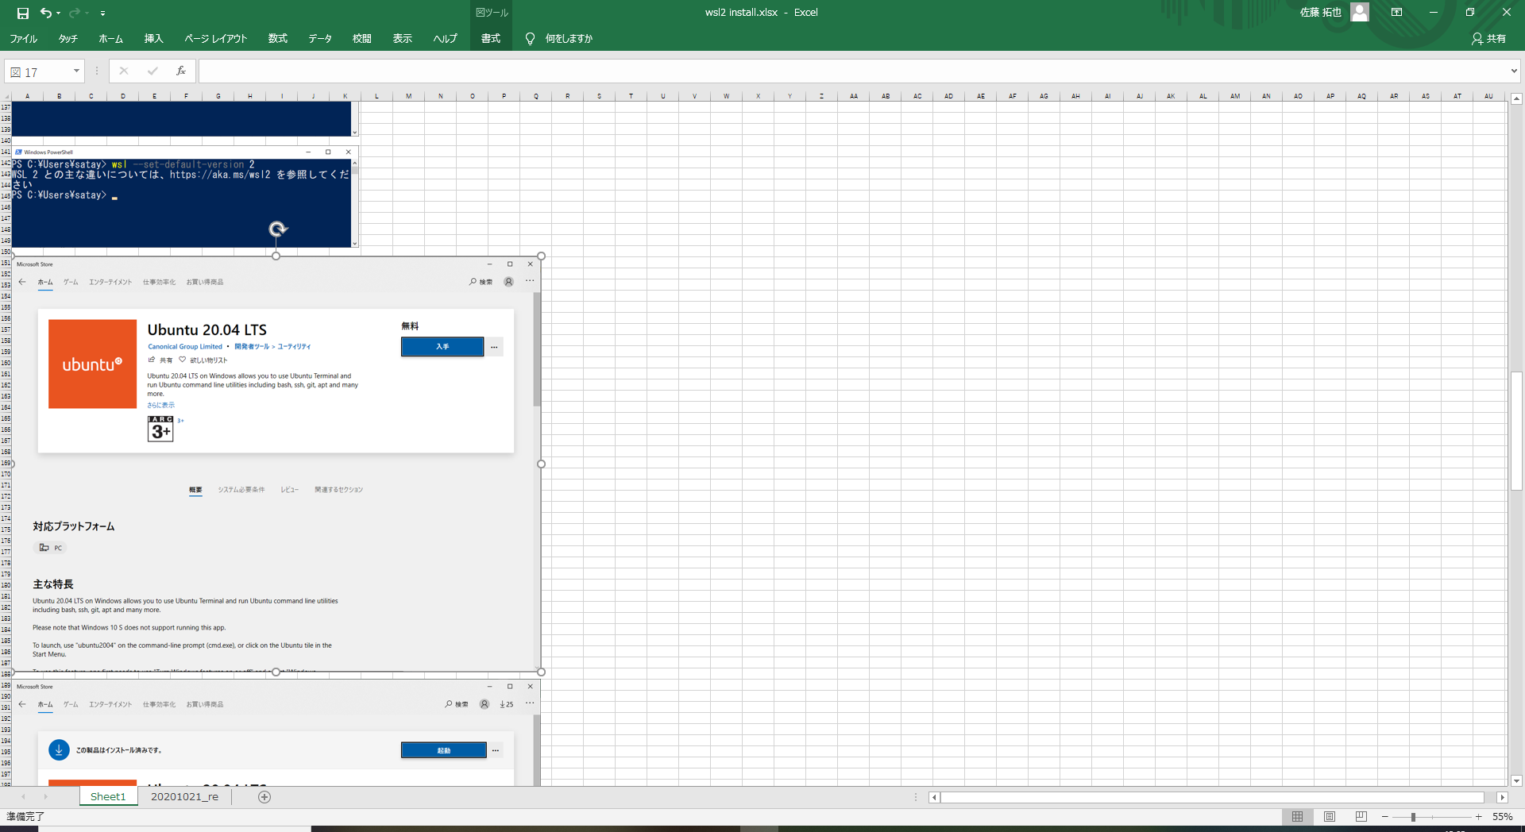Click the 検索 search icon in upper Store
The width and height of the screenshot is (1525, 832).
point(473,282)
